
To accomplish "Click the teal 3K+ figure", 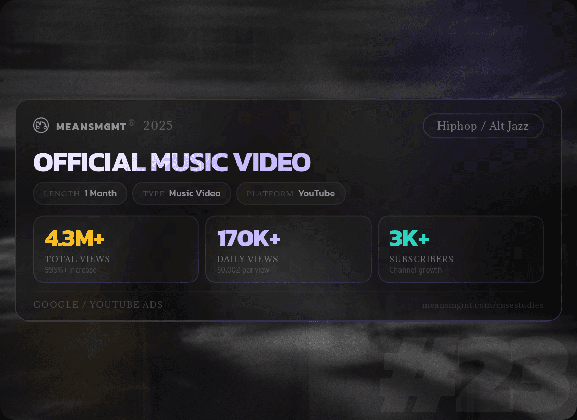I will point(409,239).
